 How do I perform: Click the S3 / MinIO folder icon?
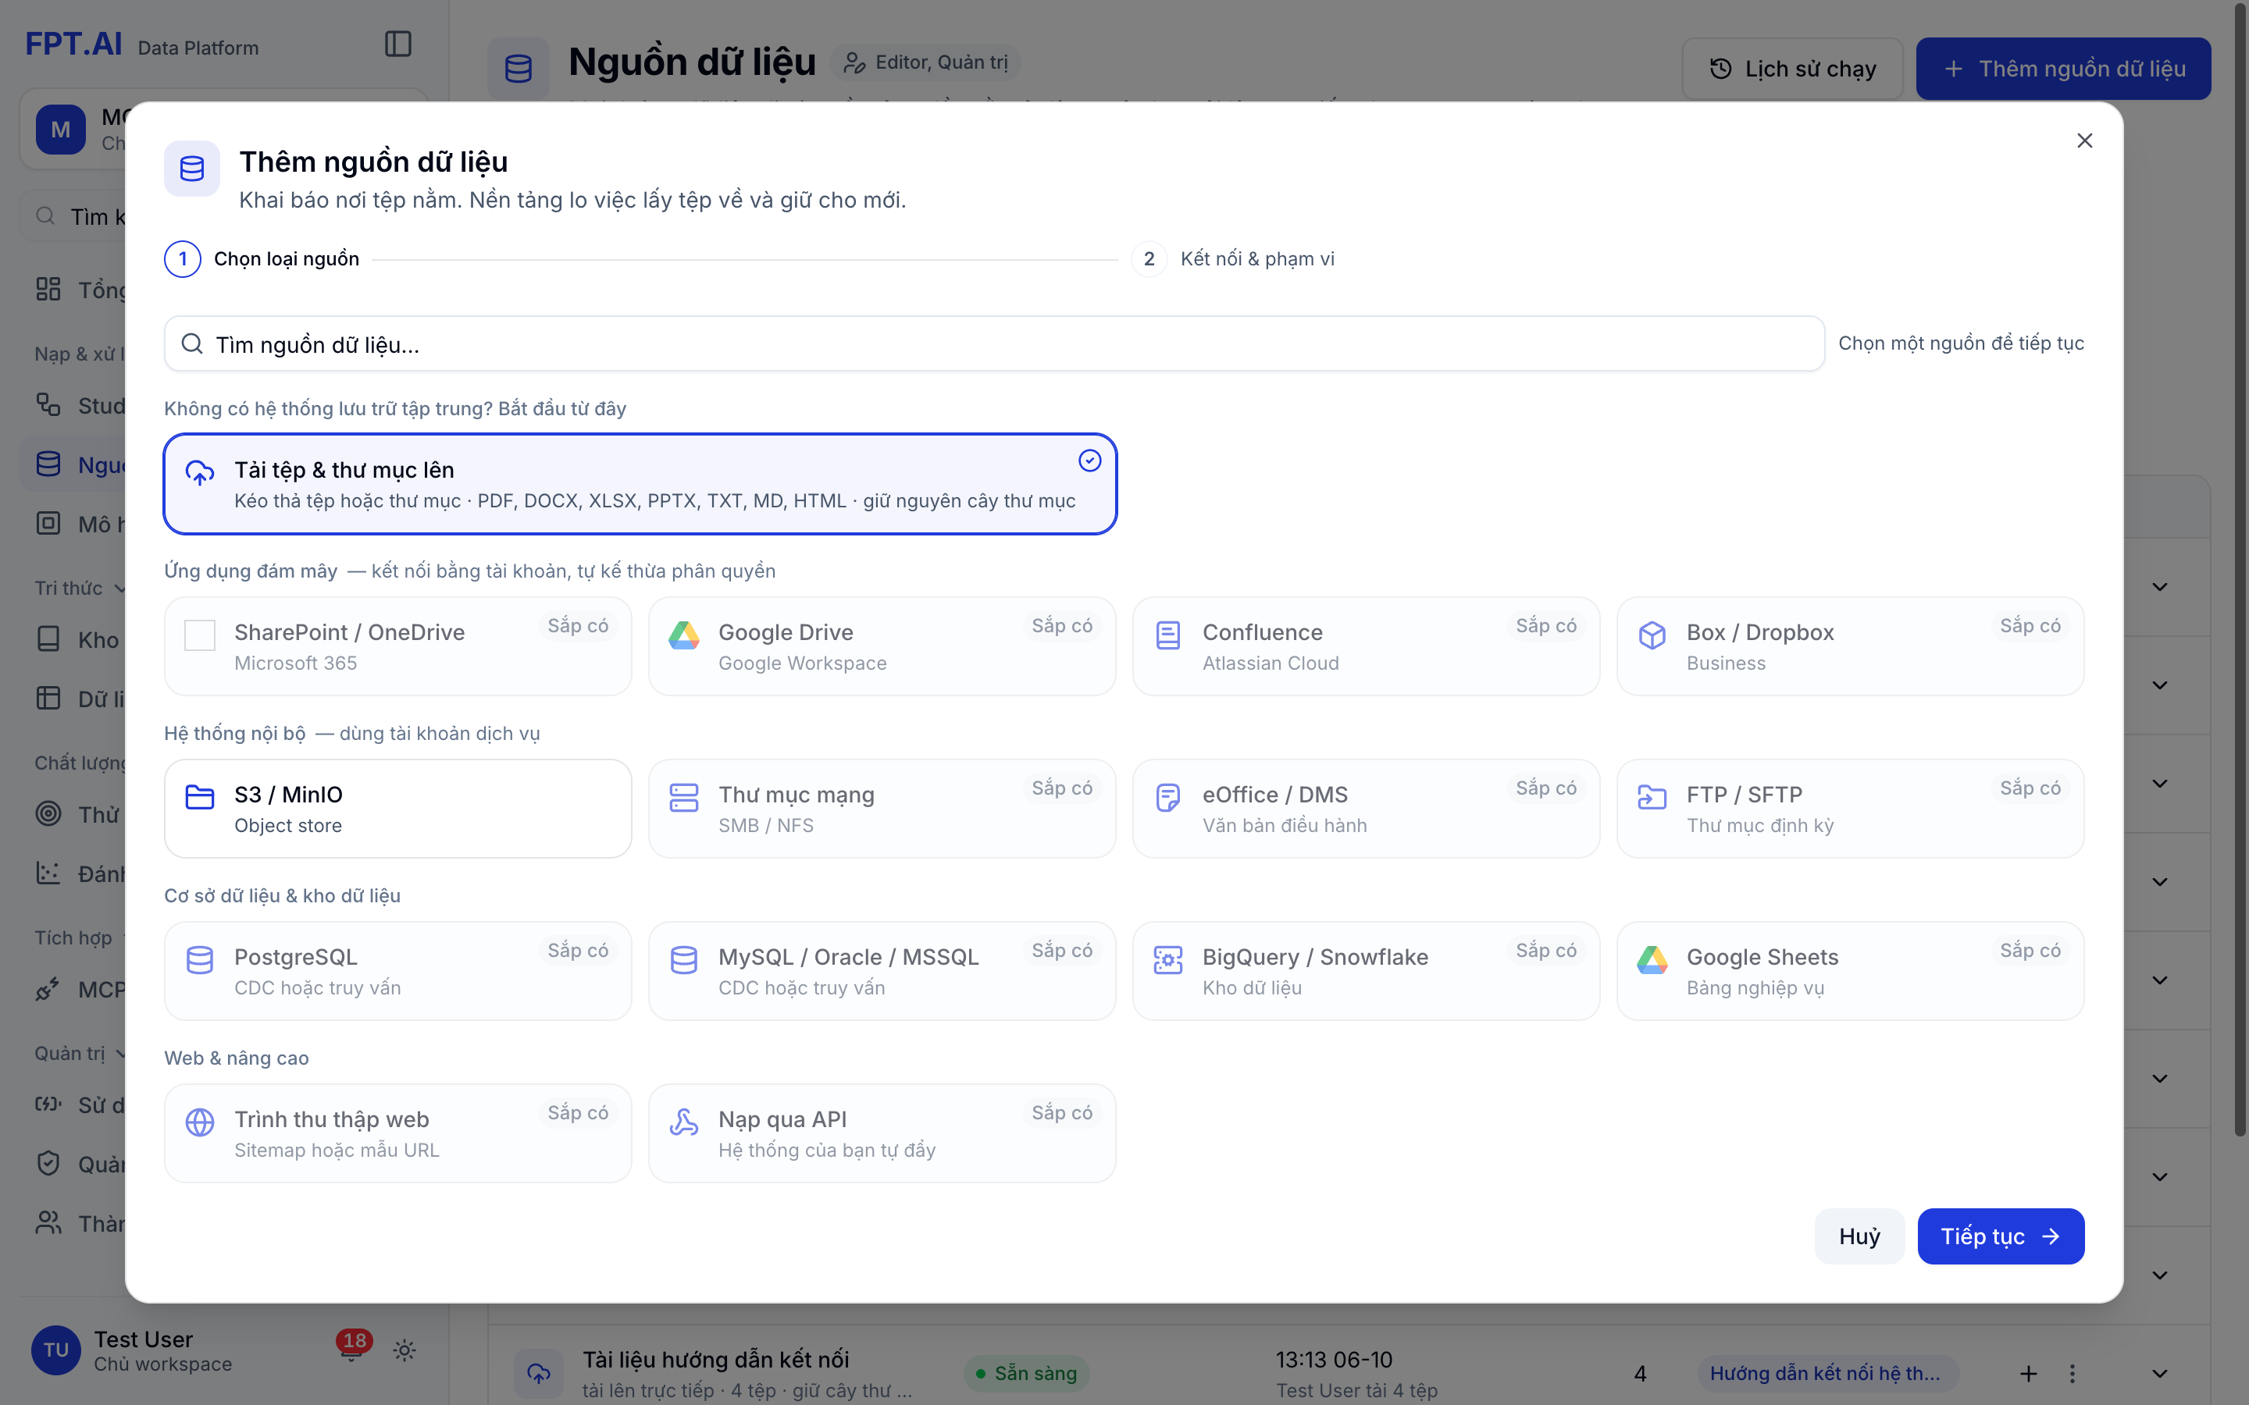click(x=200, y=797)
